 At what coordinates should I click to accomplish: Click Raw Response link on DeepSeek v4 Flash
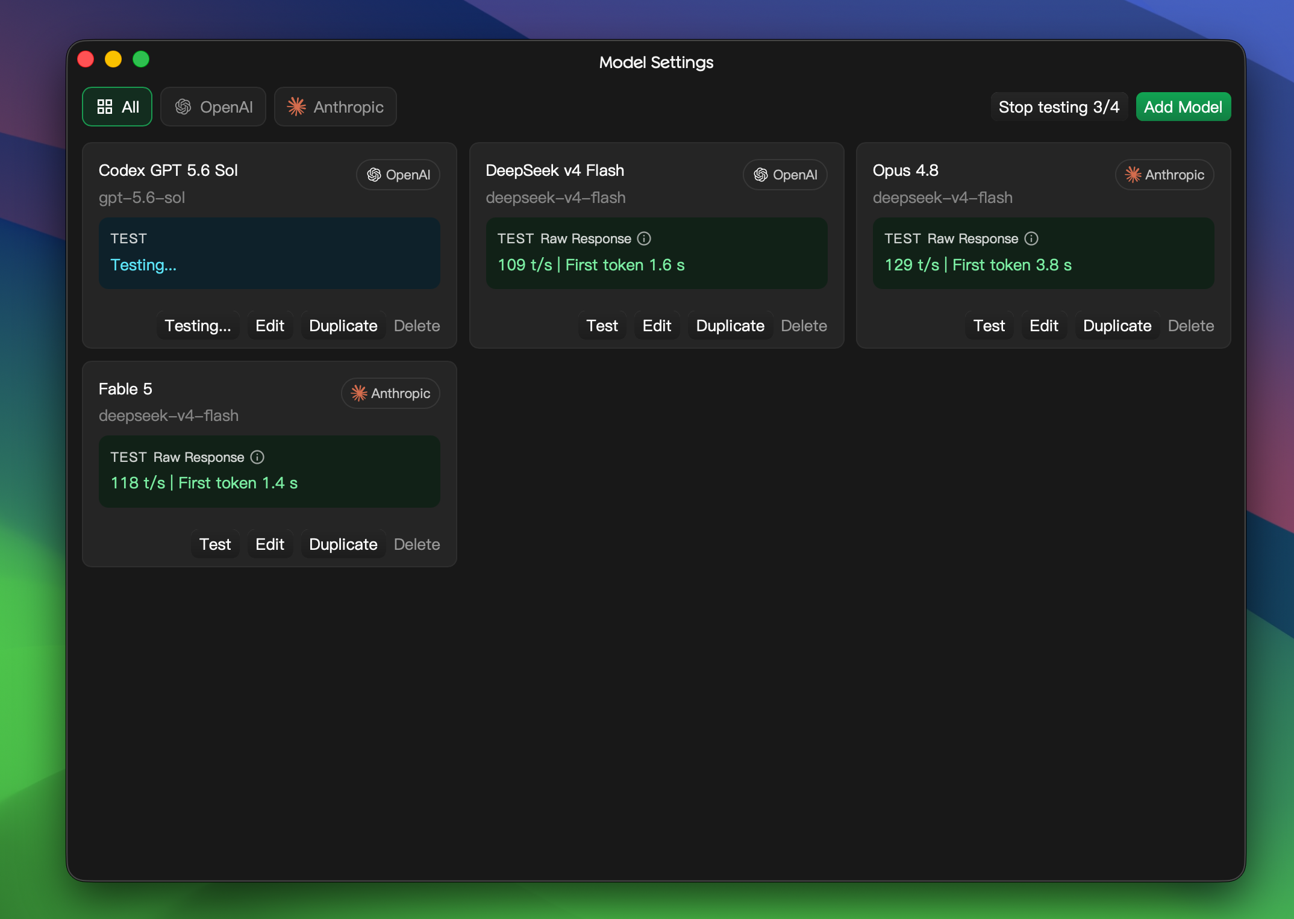click(586, 238)
